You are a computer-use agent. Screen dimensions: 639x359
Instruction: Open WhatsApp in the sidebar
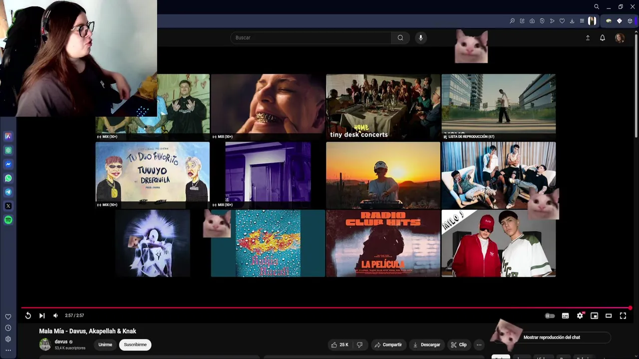8,178
